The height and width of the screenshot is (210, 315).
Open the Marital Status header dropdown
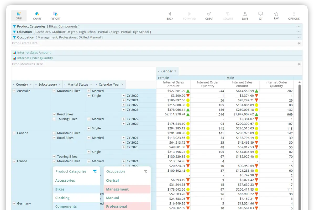pyautogui.click(x=91, y=85)
